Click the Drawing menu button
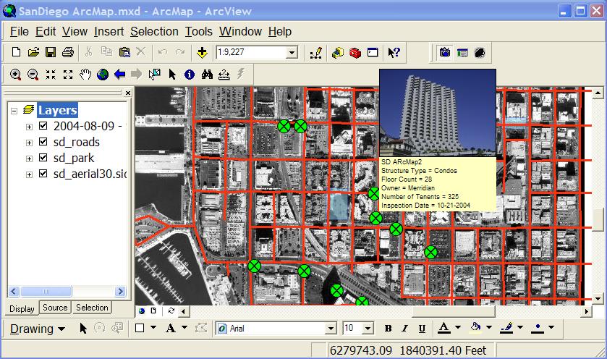 pos(37,329)
